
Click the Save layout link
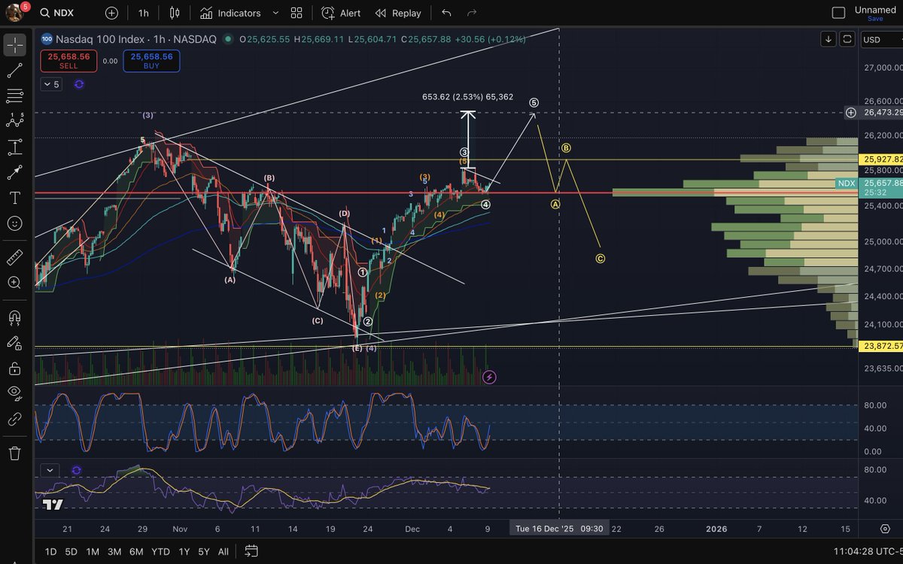click(x=875, y=19)
